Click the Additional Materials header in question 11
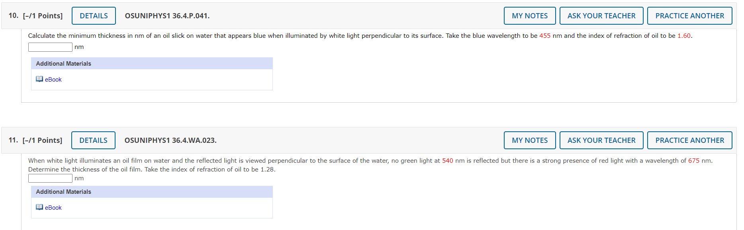Screen dimensions: 744x230 click(152, 192)
